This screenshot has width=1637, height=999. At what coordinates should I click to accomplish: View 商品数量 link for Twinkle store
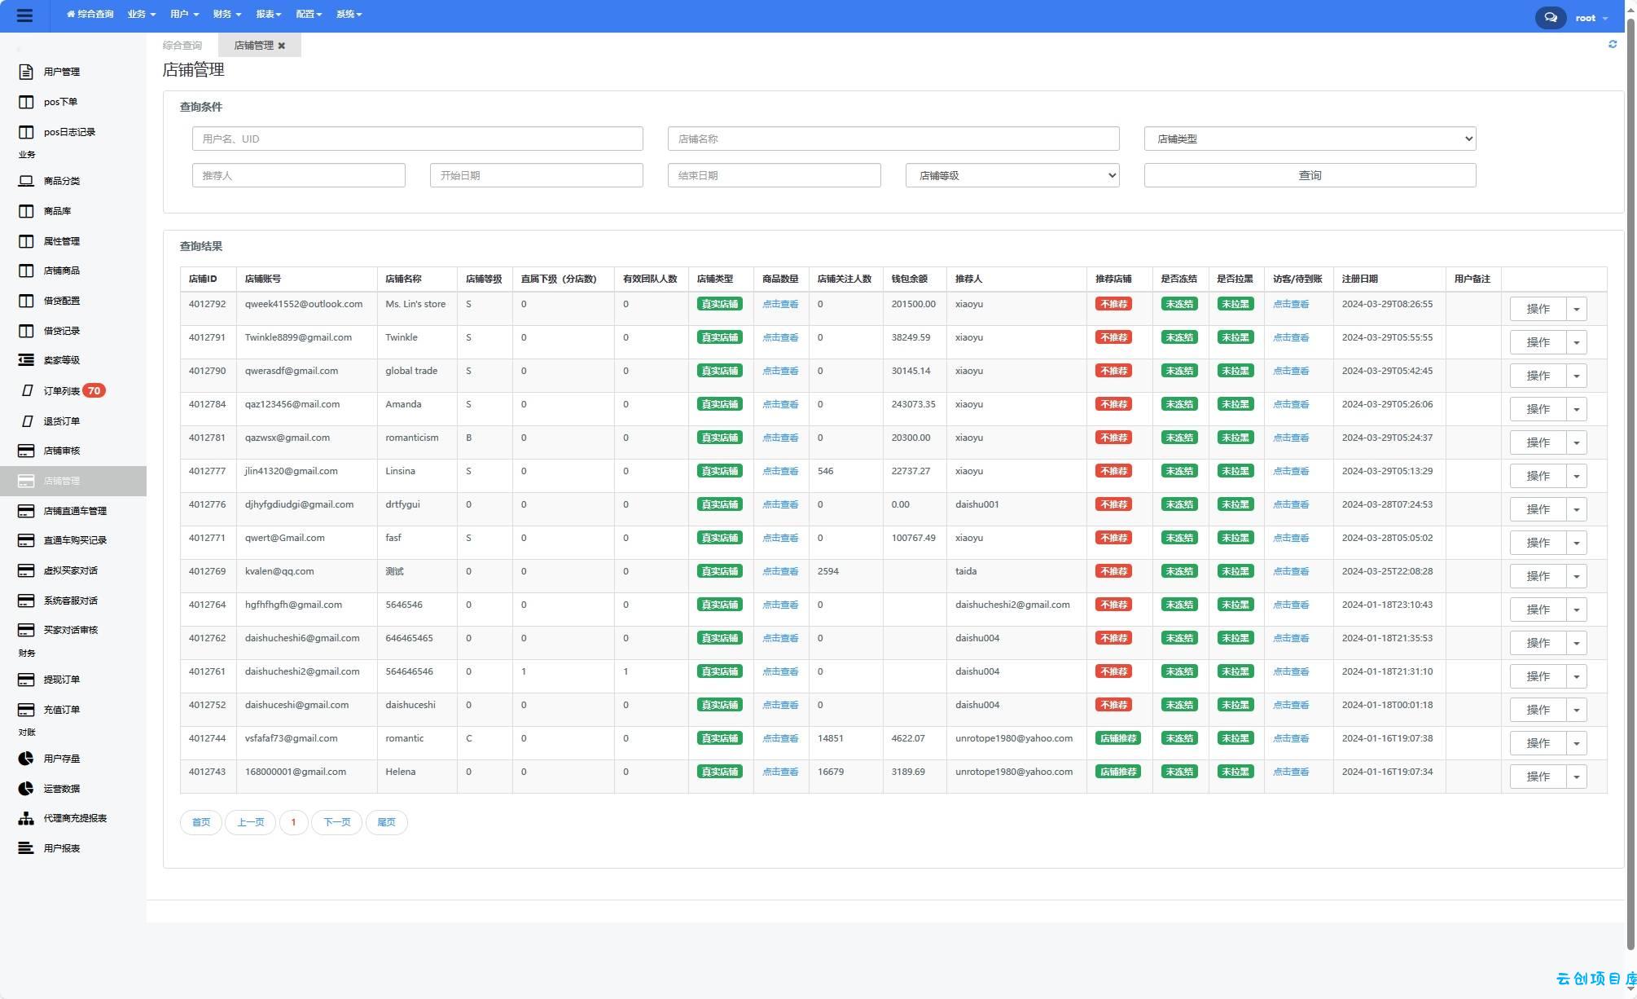click(780, 337)
